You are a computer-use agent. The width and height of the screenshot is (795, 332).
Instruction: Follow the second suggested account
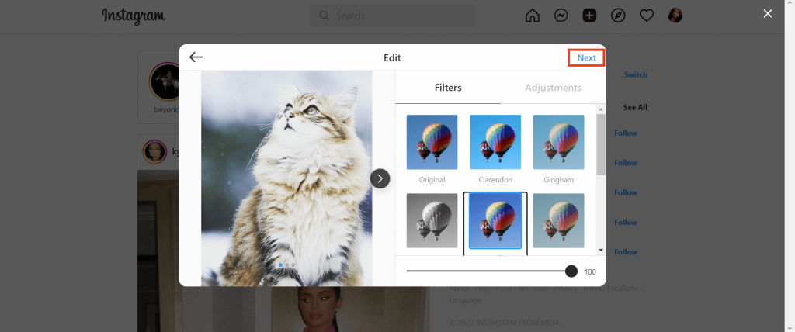[626, 163]
